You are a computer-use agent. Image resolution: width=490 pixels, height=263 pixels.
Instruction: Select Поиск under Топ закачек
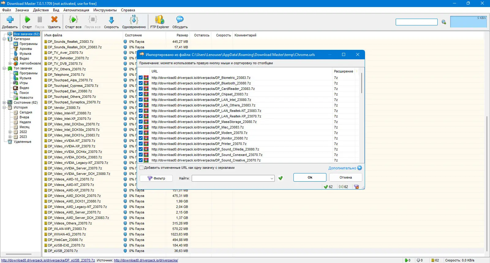click(24, 93)
